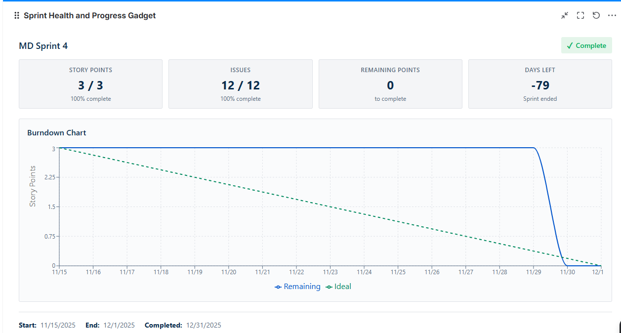Click the Sprint Health and Progress Gadget title
Viewport: 621px width, 333px height.
90,16
